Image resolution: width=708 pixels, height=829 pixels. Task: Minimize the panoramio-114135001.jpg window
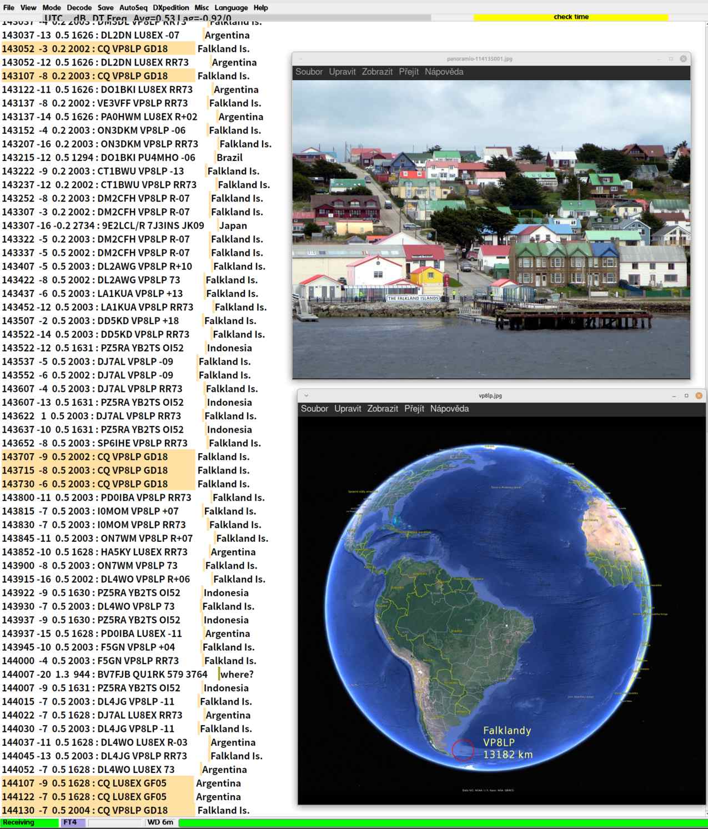pyautogui.click(x=658, y=59)
